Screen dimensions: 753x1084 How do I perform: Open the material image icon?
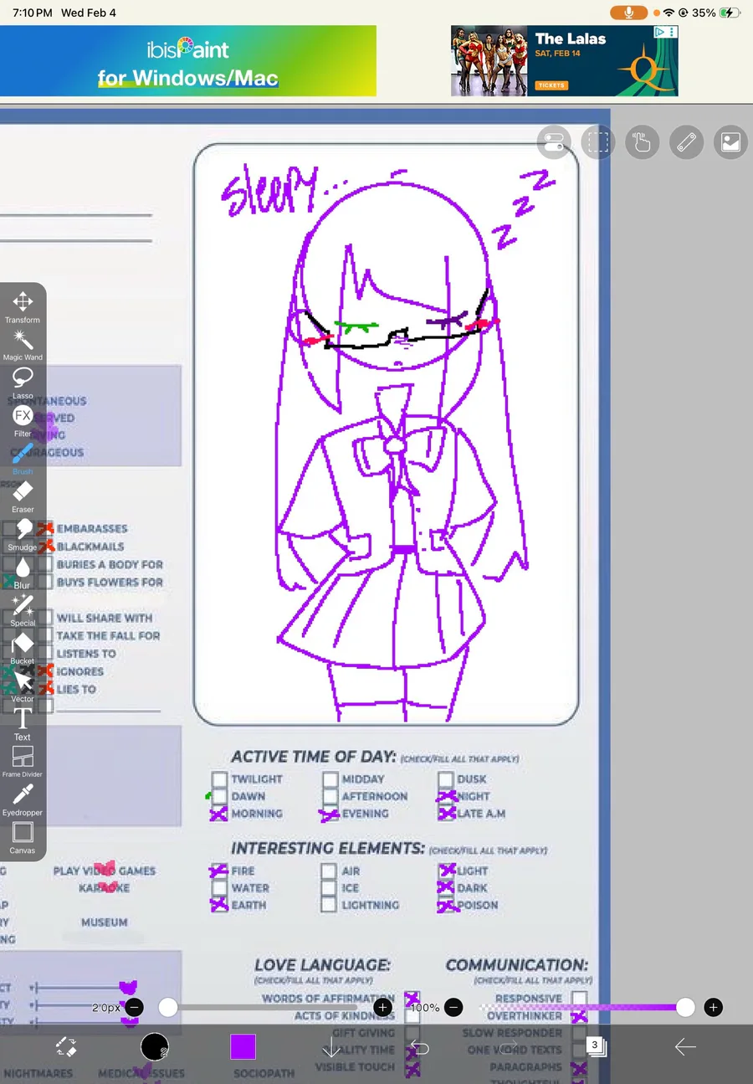pos(730,142)
